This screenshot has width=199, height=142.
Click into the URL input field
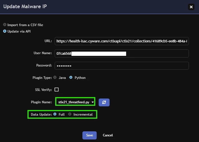pyautogui.click(x=122, y=41)
